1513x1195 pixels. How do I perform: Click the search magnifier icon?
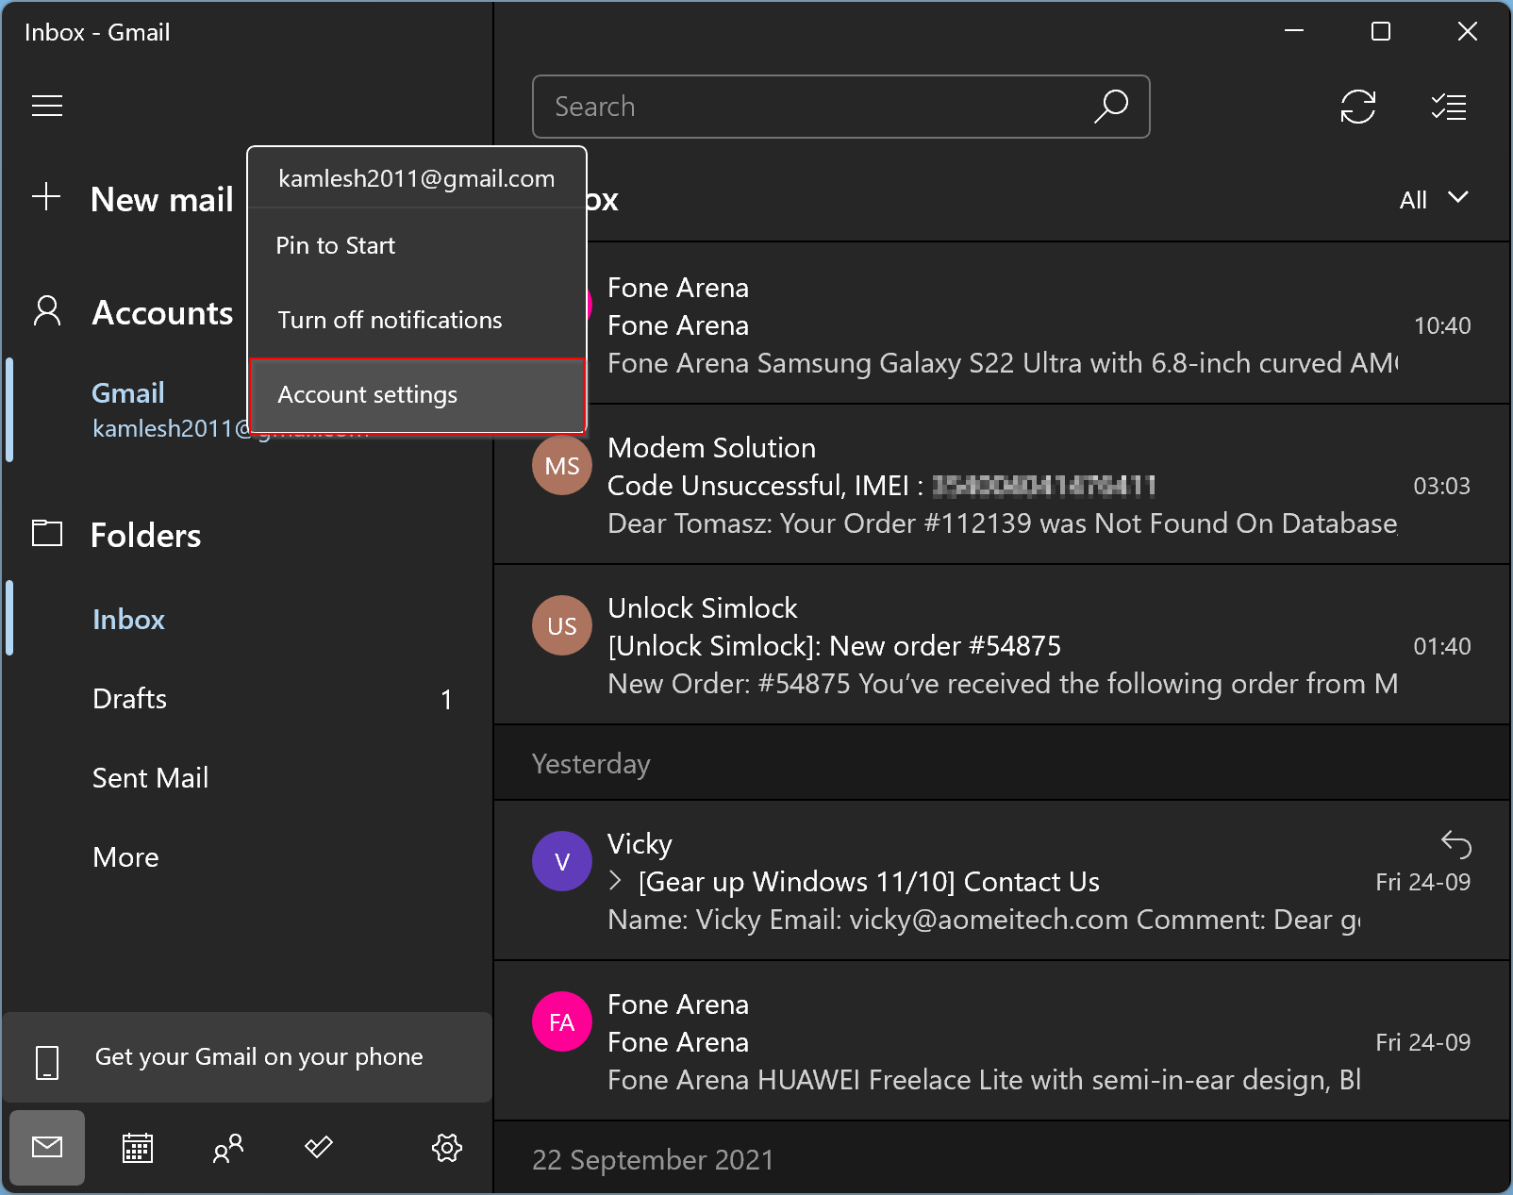[1111, 107]
